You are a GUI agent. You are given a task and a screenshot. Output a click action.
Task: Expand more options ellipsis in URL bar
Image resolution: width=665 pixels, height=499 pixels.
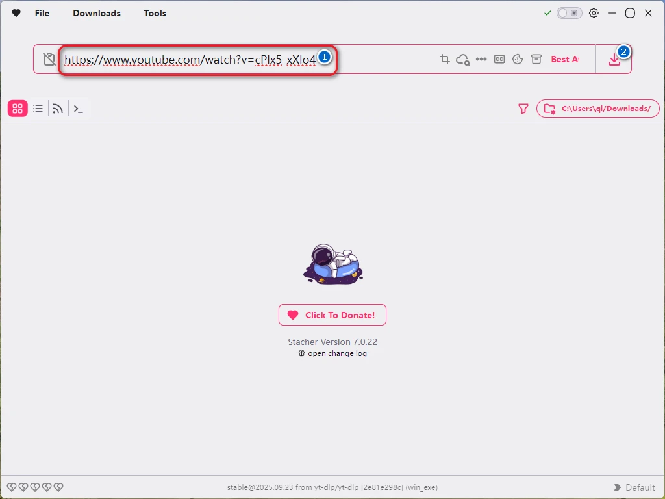coord(481,59)
